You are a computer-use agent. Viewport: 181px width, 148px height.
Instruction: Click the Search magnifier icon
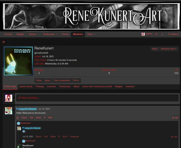tap(169, 34)
